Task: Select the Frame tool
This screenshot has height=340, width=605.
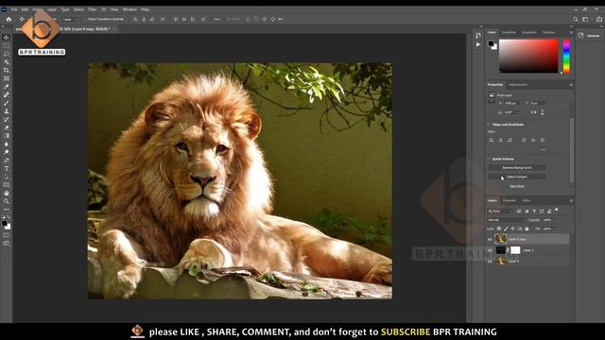Action: click(7, 78)
